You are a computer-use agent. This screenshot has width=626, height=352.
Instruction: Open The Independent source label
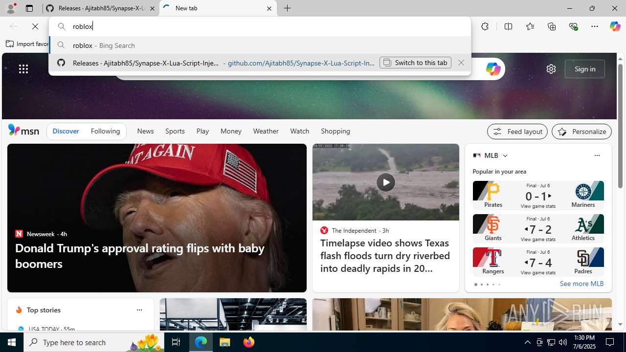354,230
